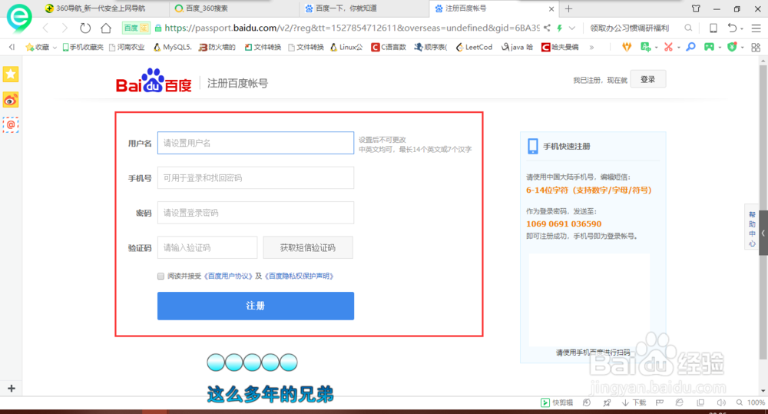768x414 pixels.
Task: Open the Weibo sidebar icon
Action: pos(11,100)
